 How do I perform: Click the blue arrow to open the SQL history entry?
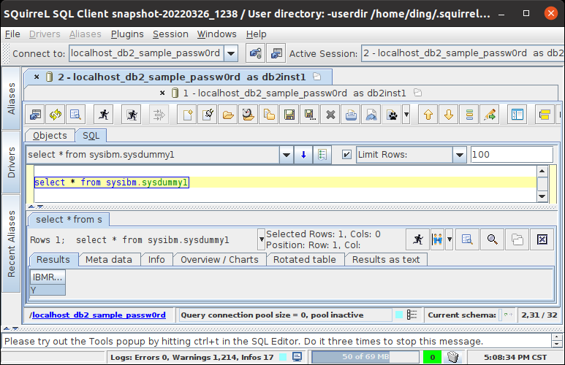click(x=303, y=155)
